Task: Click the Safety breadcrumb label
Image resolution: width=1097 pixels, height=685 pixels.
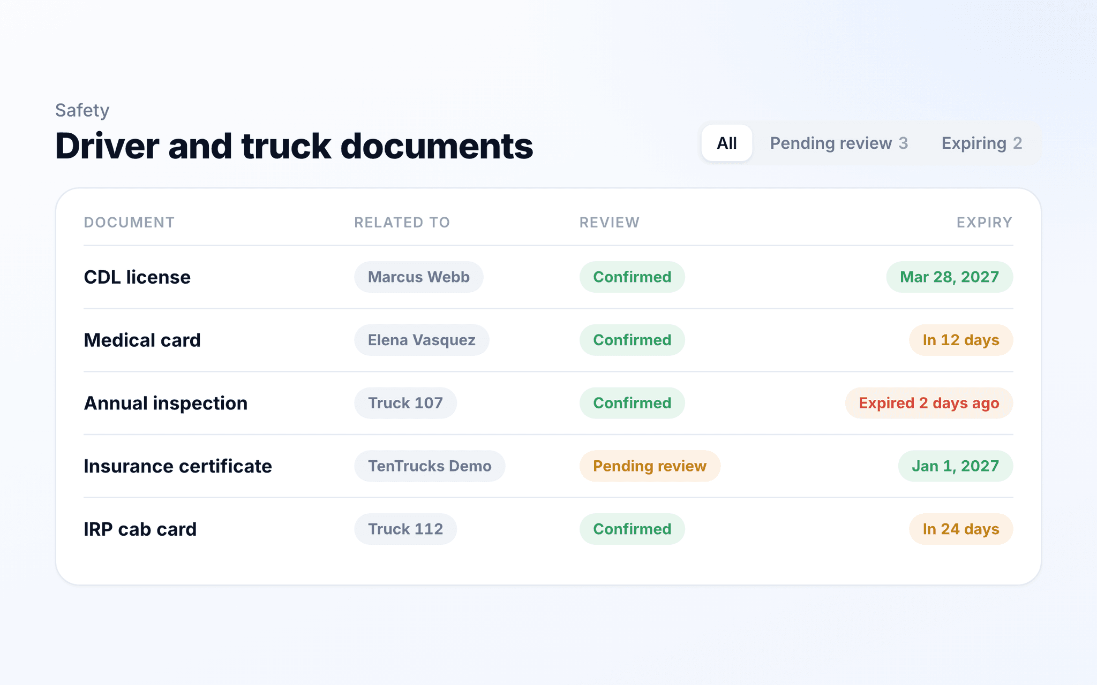Action: point(82,110)
